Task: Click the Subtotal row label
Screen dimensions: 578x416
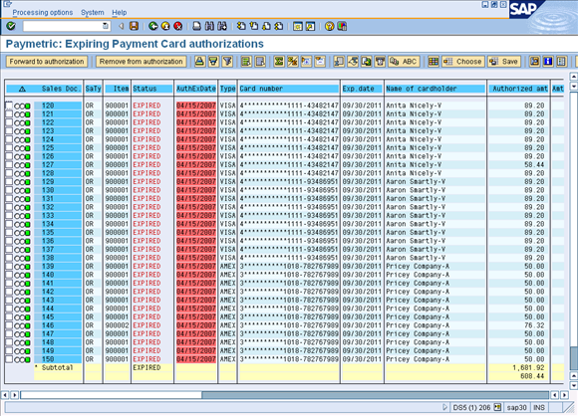Action: click(57, 368)
